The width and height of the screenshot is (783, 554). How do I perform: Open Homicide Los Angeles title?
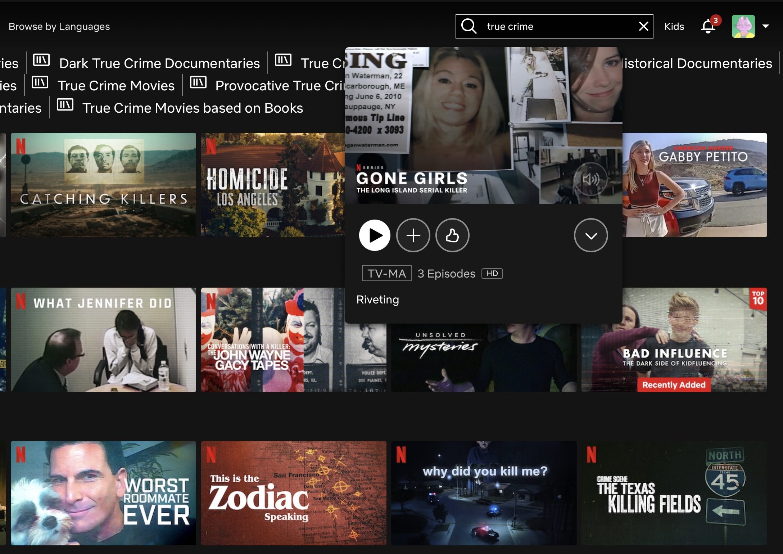tap(273, 185)
